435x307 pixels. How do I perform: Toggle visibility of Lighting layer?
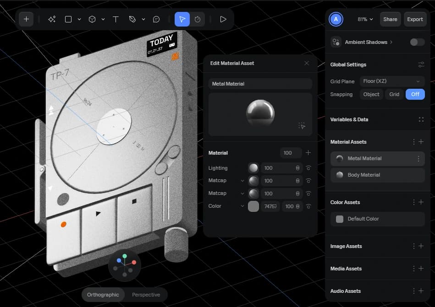pyautogui.click(x=308, y=168)
